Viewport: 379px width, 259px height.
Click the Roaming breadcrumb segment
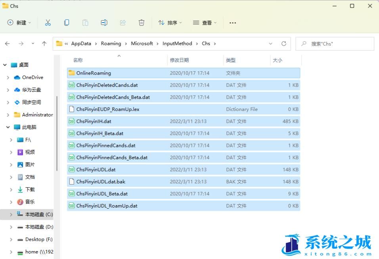point(111,44)
